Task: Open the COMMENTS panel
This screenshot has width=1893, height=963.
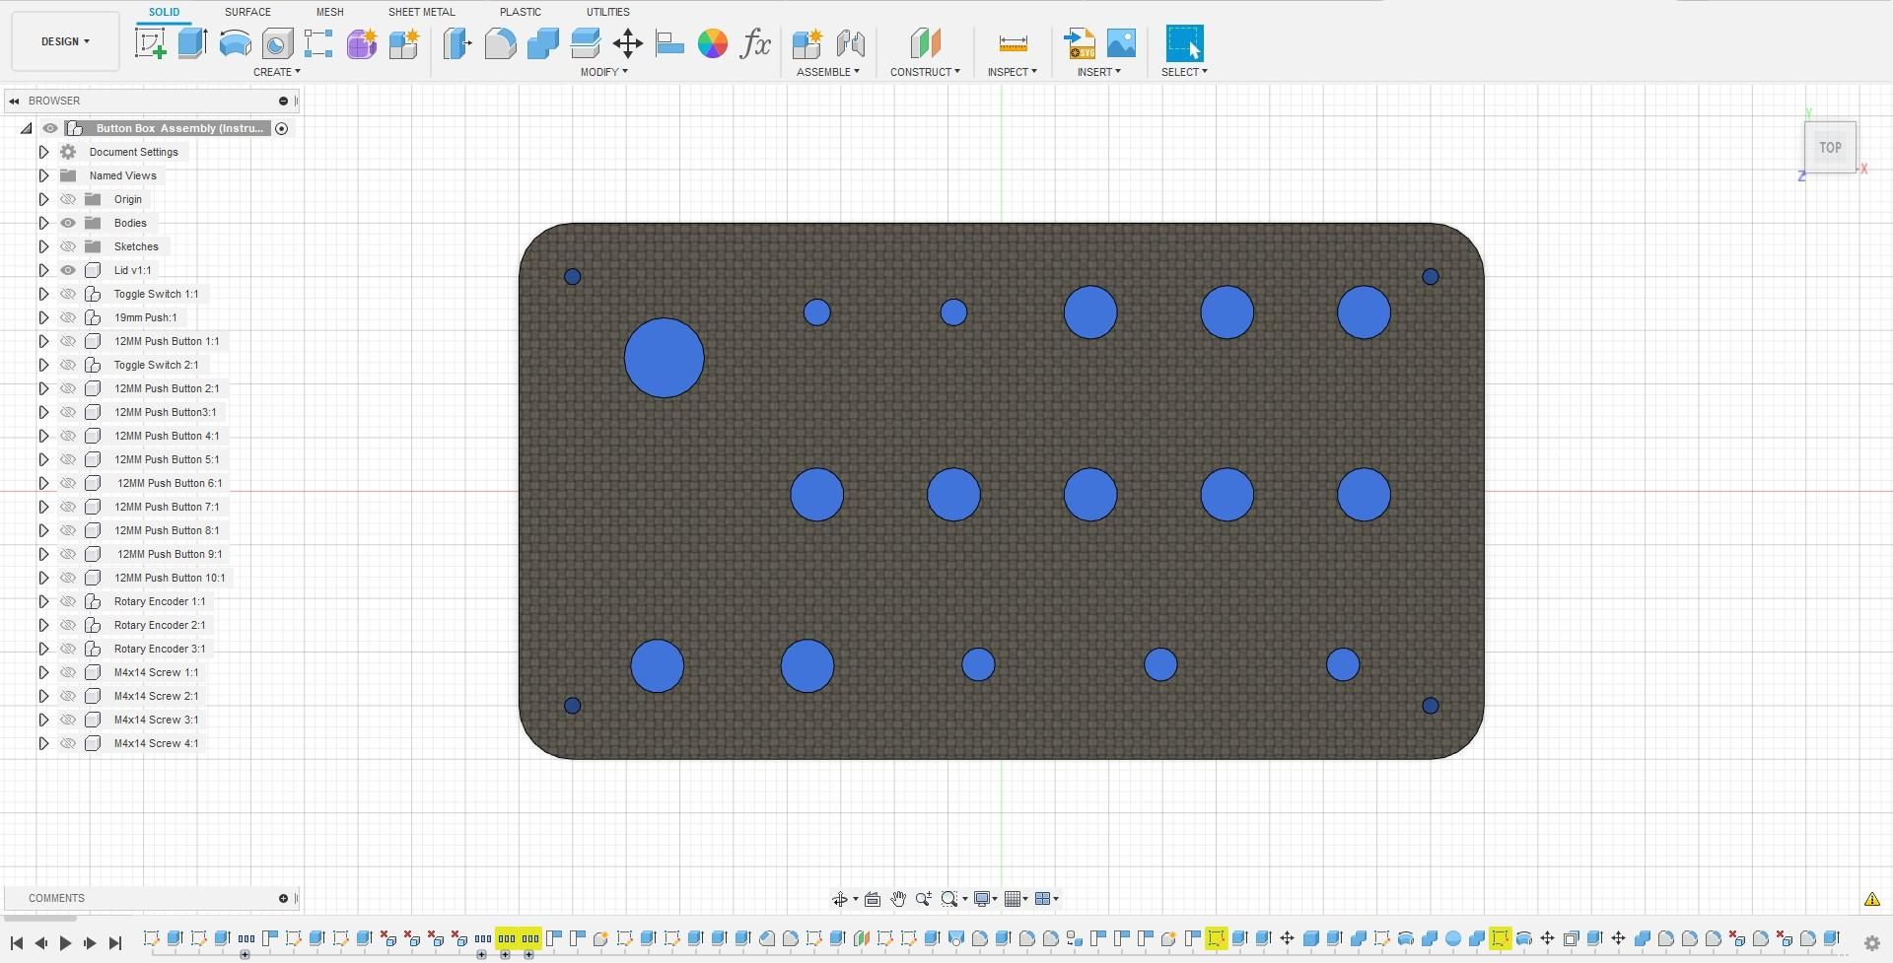Action: pyautogui.click(x=56, y=898)
